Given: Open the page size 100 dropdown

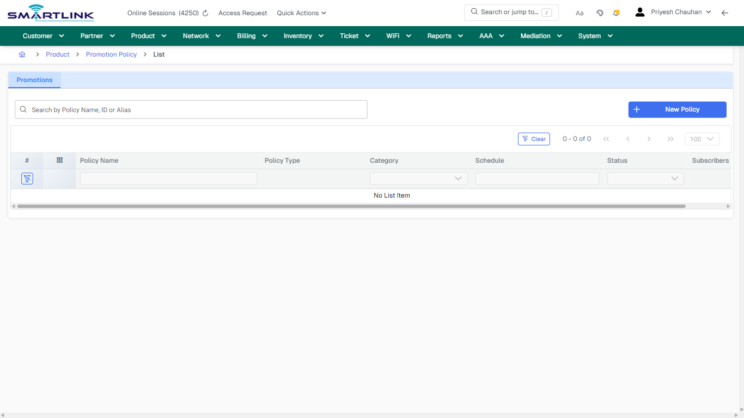Looking at the screenshot, I should coord(702,139).
